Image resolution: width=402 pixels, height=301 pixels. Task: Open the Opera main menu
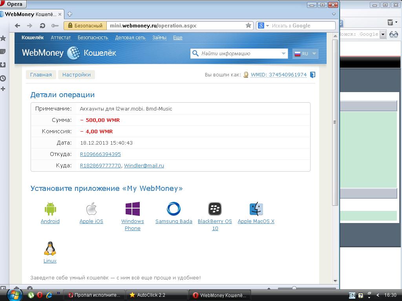tap(13, 4)
